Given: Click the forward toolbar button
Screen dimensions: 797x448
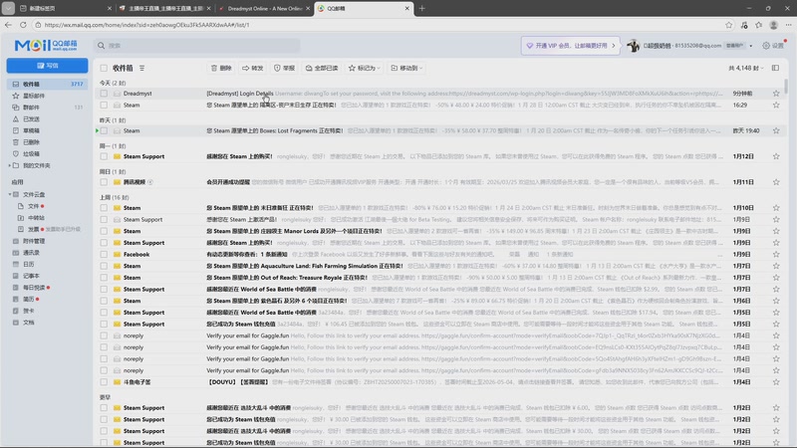Looking at the screenshot, I should coord(253,68).
